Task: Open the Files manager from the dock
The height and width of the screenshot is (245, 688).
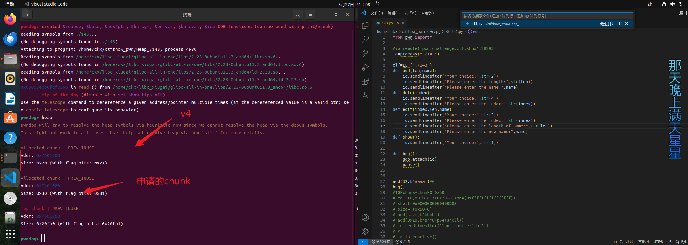Action: [x=10, y=59]
